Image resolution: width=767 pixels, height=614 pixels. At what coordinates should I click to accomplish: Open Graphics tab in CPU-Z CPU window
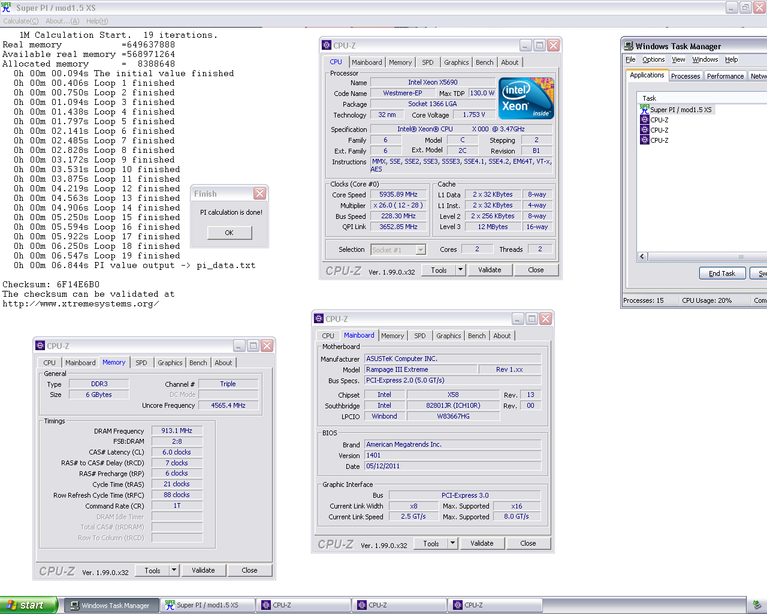(x=457, y=62)
